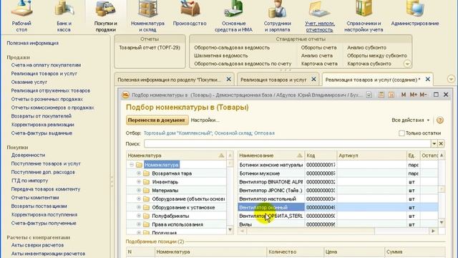Open Акты сверки расчетов in sidebar
This screenshot has width=458, height=258.
[x=37, y=245]
